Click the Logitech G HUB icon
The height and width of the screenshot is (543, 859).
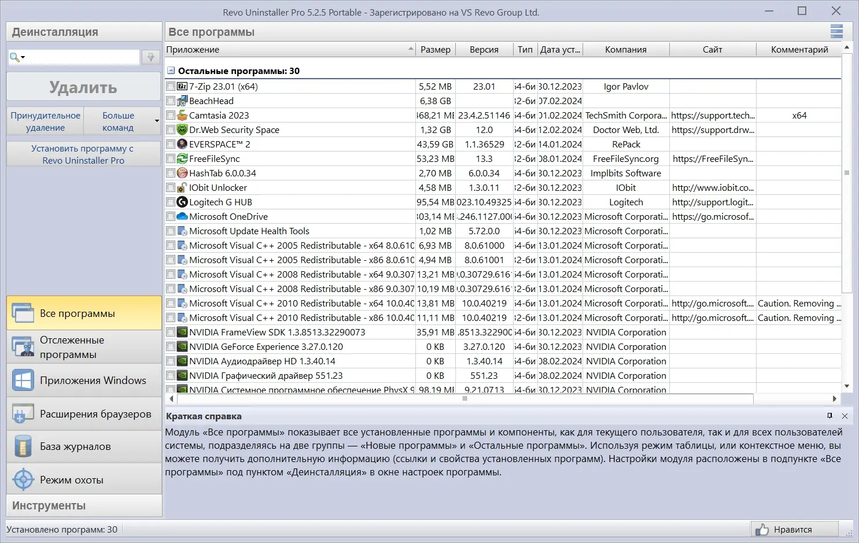[182, 202]
